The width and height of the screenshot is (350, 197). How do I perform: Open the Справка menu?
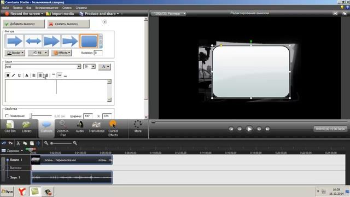point(81,8)
